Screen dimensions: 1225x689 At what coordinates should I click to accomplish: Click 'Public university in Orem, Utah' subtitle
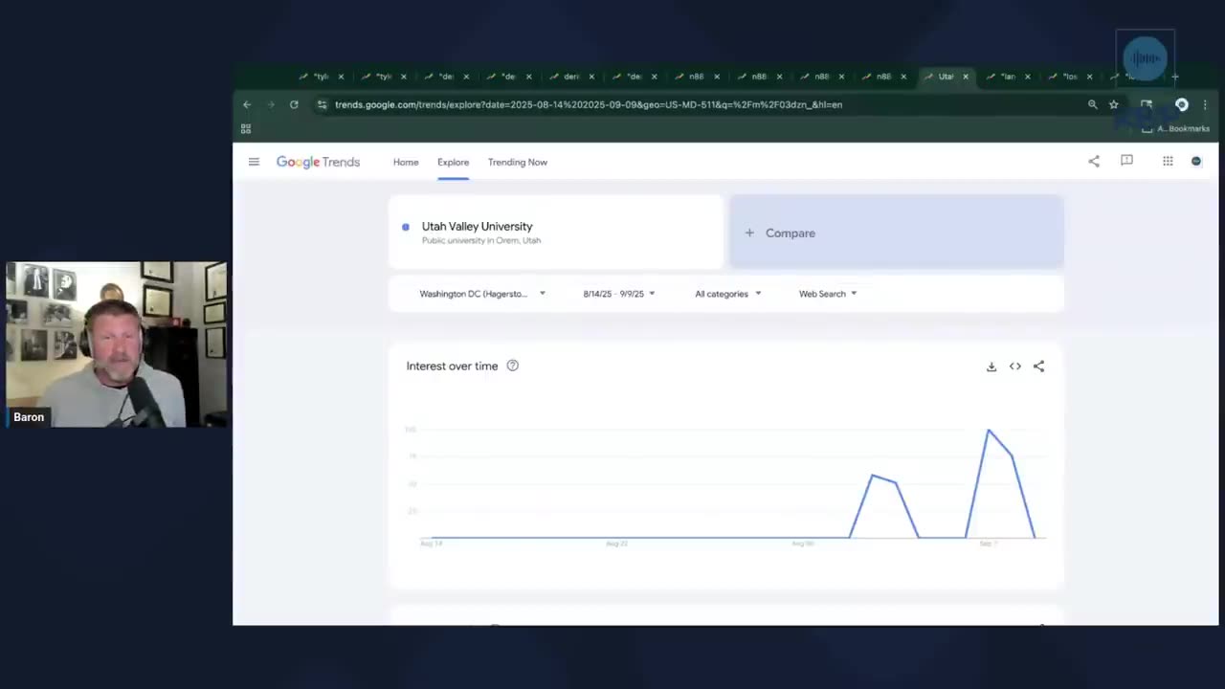481,240
